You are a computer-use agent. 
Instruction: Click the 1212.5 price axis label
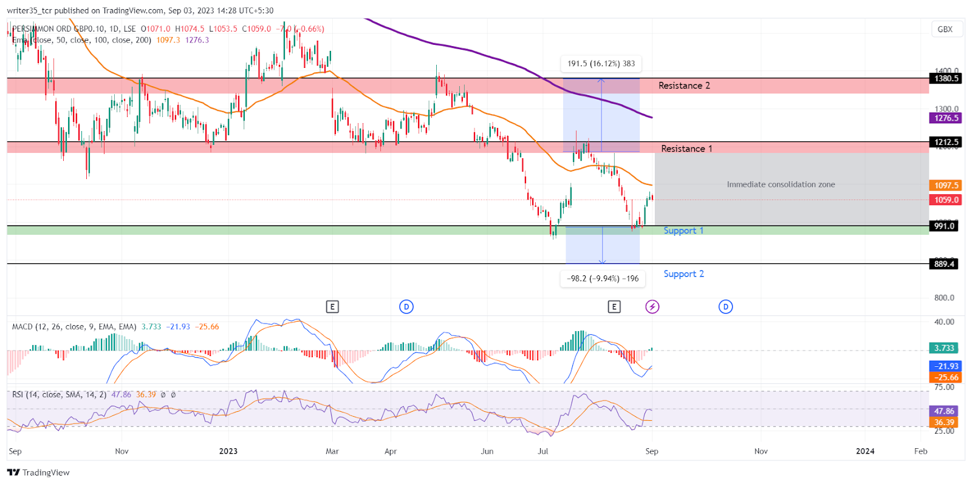click(x=946, y=142)
